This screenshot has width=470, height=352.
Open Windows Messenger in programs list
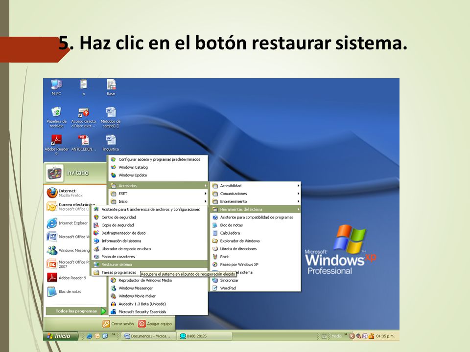coord(158,288)
